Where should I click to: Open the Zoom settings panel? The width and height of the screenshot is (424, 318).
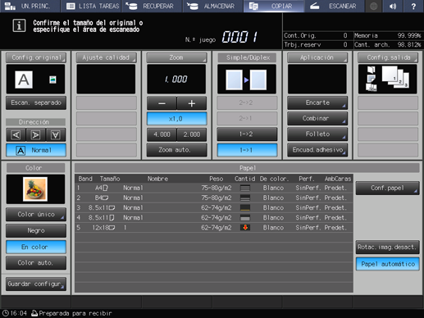click(176, 57)
